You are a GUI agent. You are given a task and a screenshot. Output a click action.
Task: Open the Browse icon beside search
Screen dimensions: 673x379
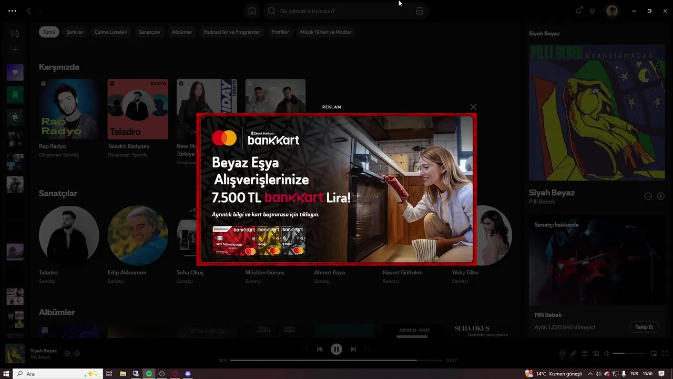pyautogui.click(x=420, y=11)
